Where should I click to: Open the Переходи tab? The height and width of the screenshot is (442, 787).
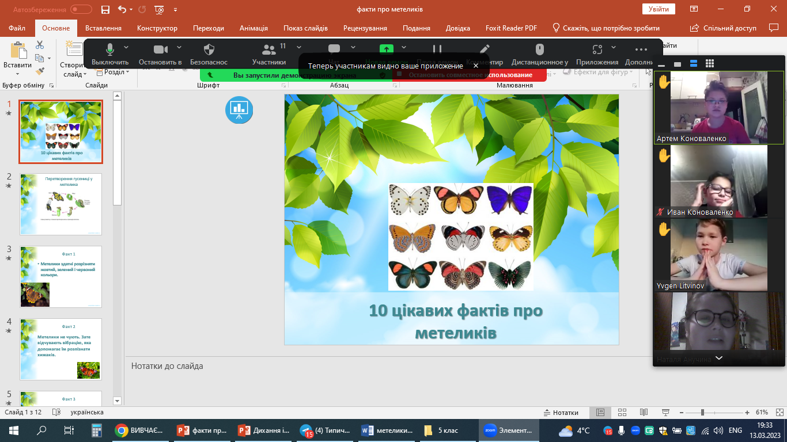pos(209,28)
